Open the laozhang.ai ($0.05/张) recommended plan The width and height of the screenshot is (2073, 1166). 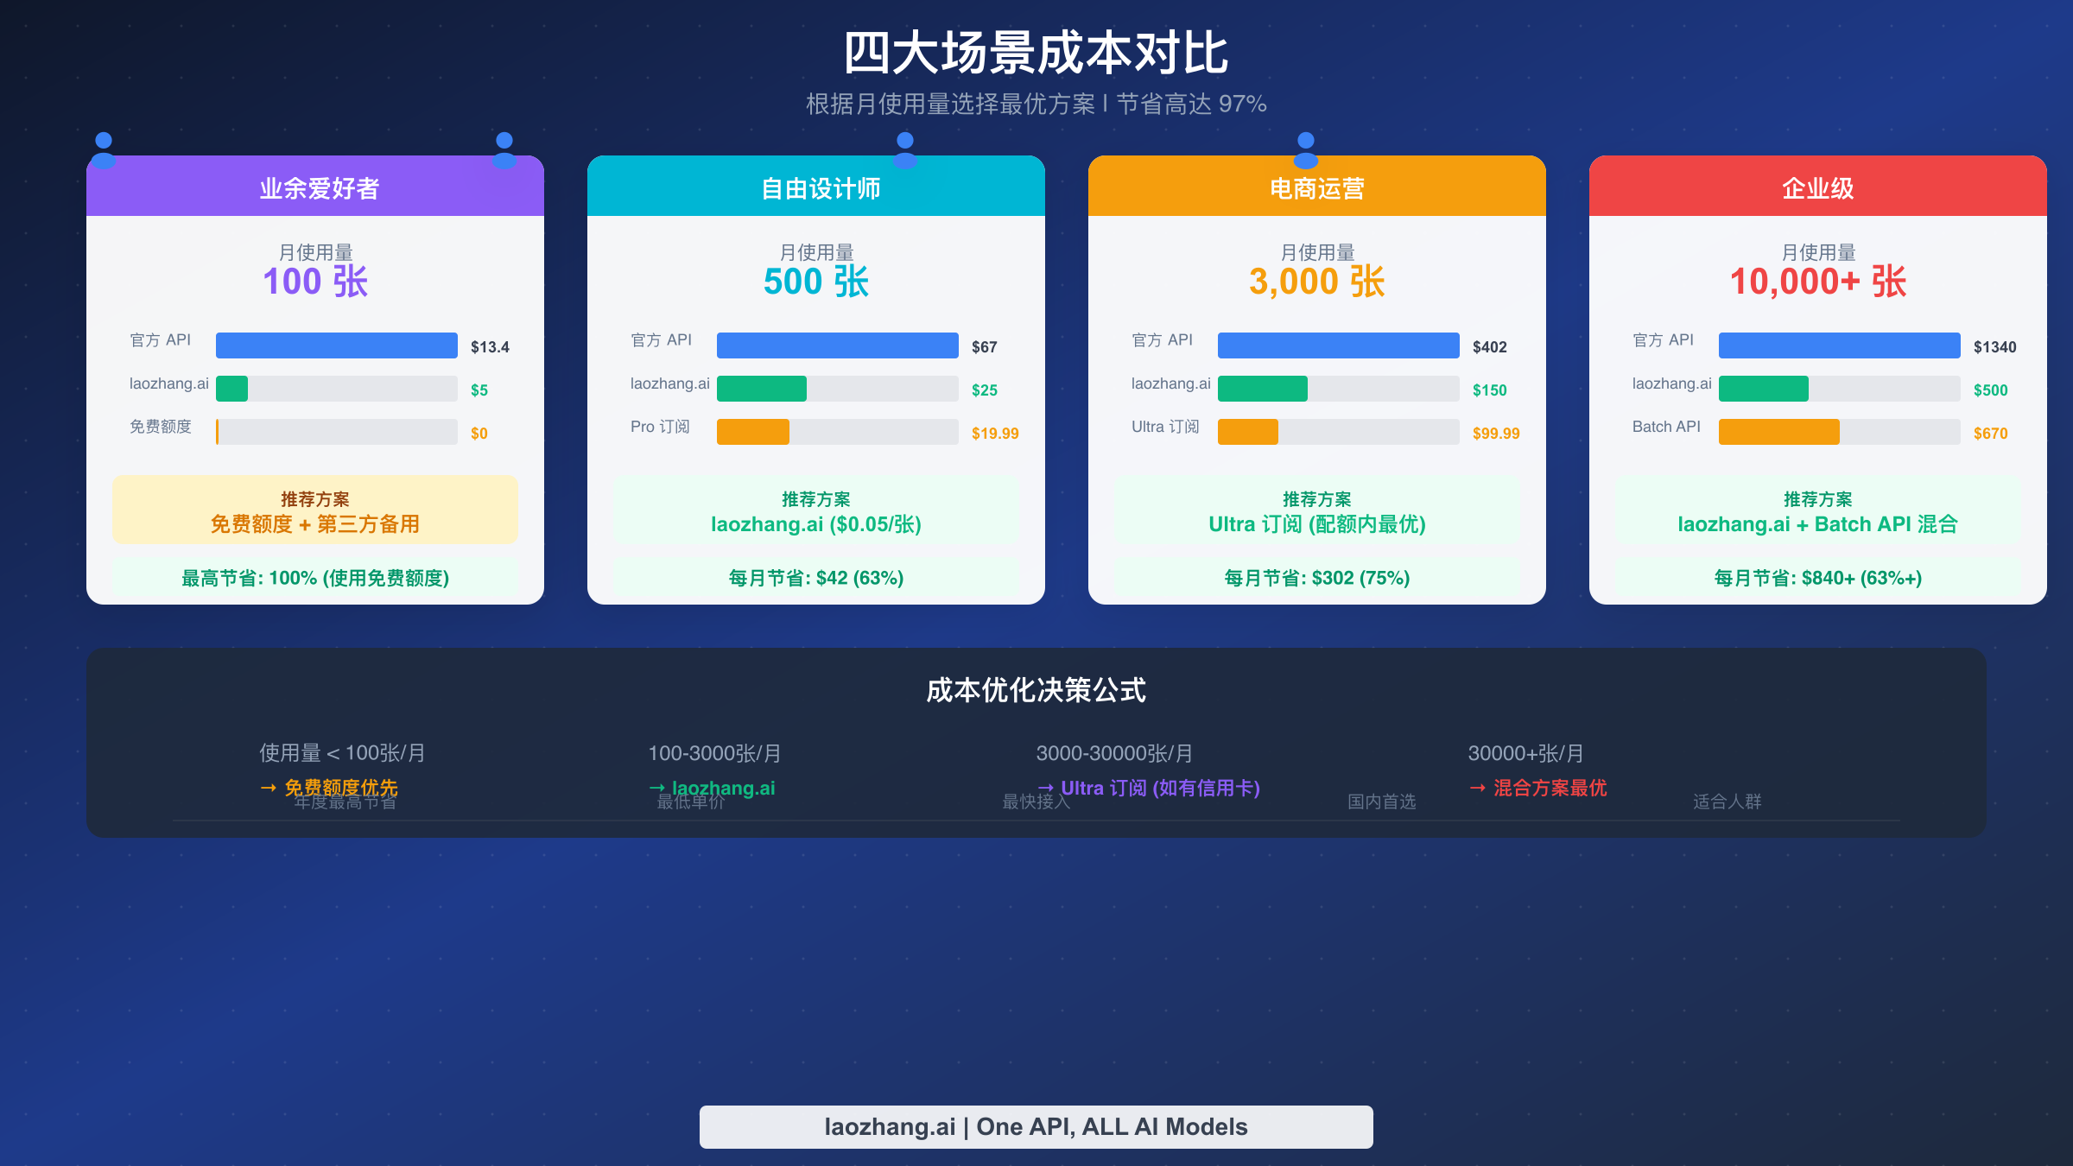click(815, 511)
